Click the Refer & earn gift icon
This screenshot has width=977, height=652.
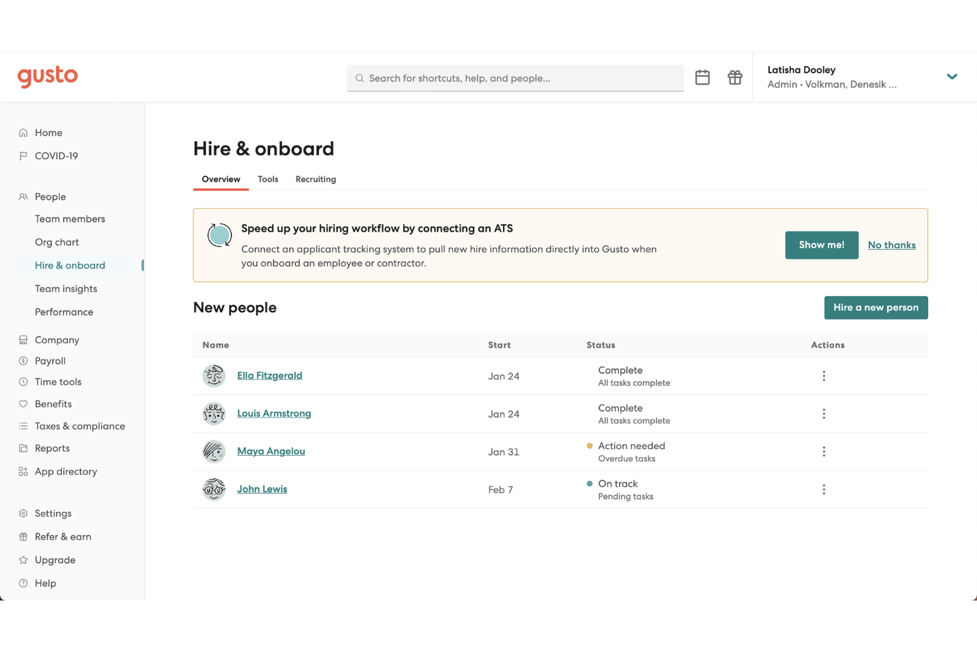(23, 536)
